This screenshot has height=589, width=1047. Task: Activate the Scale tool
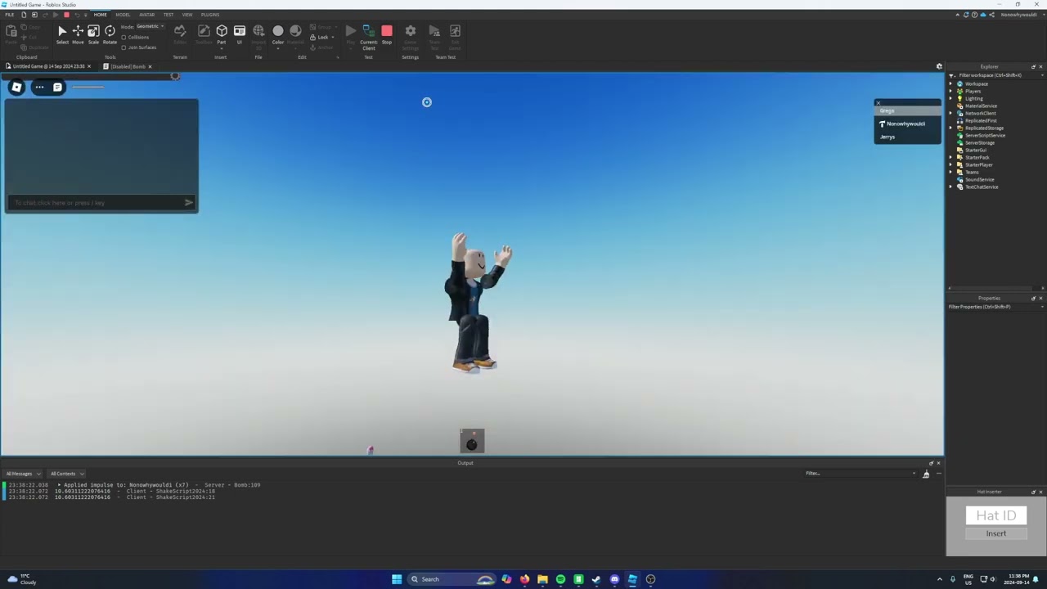93,34
